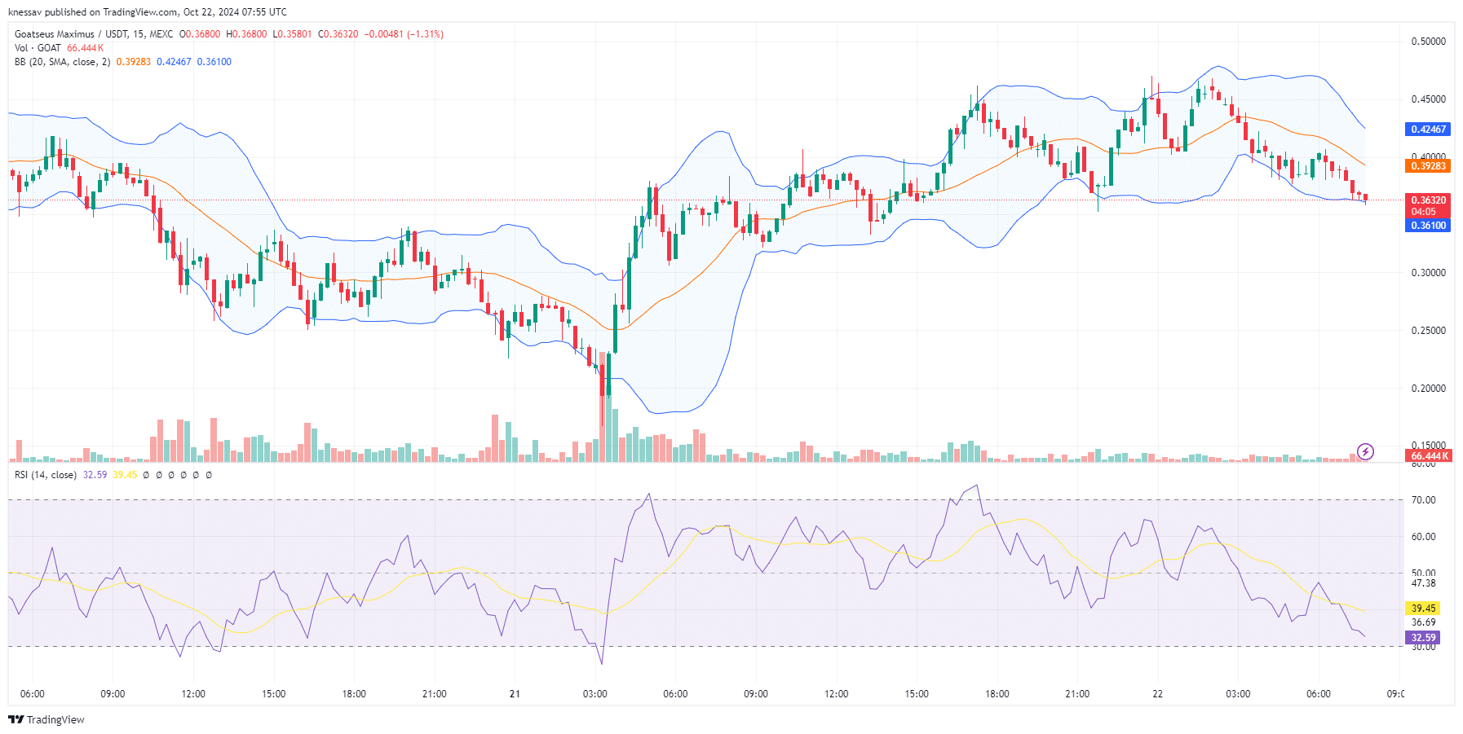This screenshot has width=1463, height=734.
Task: Click the 36.69 RSI scale label
Action: pyautogui.click(x=1423, y=622)
